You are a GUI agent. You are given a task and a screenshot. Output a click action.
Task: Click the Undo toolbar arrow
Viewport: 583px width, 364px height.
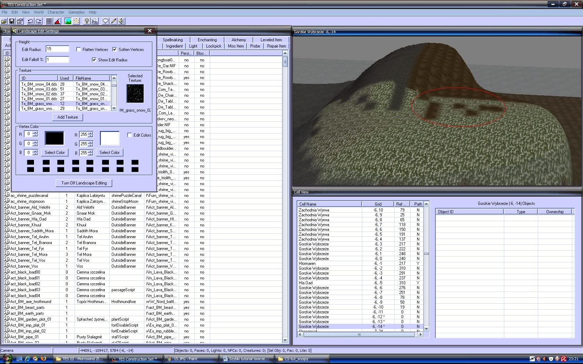31,21
